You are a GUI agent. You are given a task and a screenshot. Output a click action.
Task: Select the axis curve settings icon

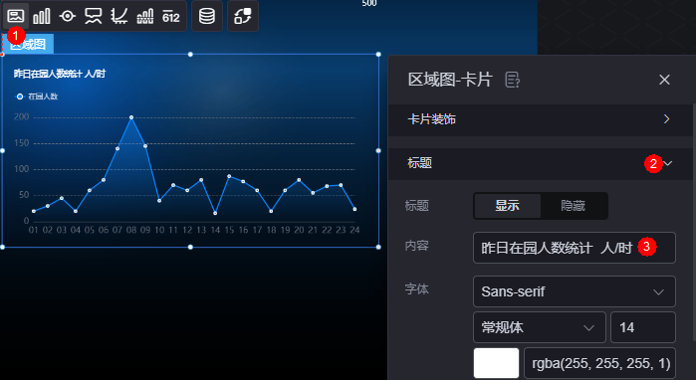(x=118, y=16)
